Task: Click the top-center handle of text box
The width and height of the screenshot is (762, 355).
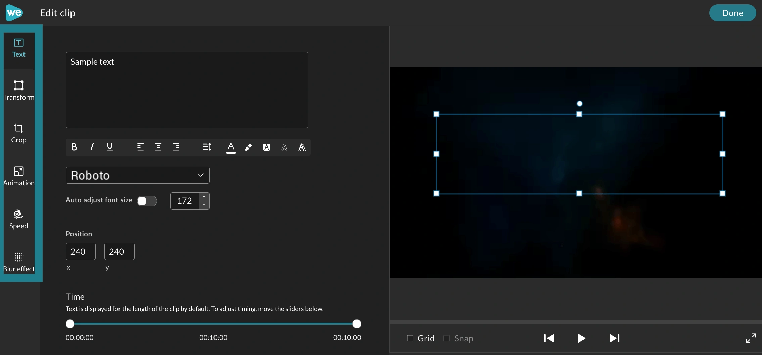Action: [x=579, y=114]
